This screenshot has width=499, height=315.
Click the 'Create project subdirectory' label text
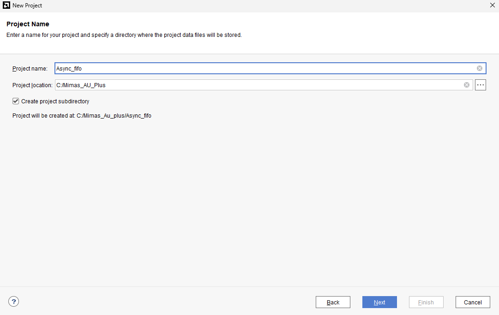pyautogui.click(x=55, y=101)
